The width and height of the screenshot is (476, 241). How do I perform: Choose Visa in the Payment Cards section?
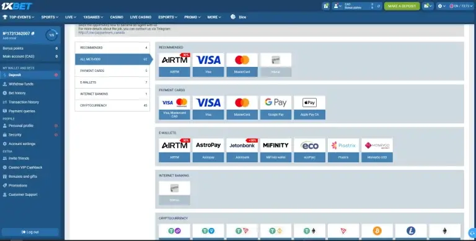(208, 108)
